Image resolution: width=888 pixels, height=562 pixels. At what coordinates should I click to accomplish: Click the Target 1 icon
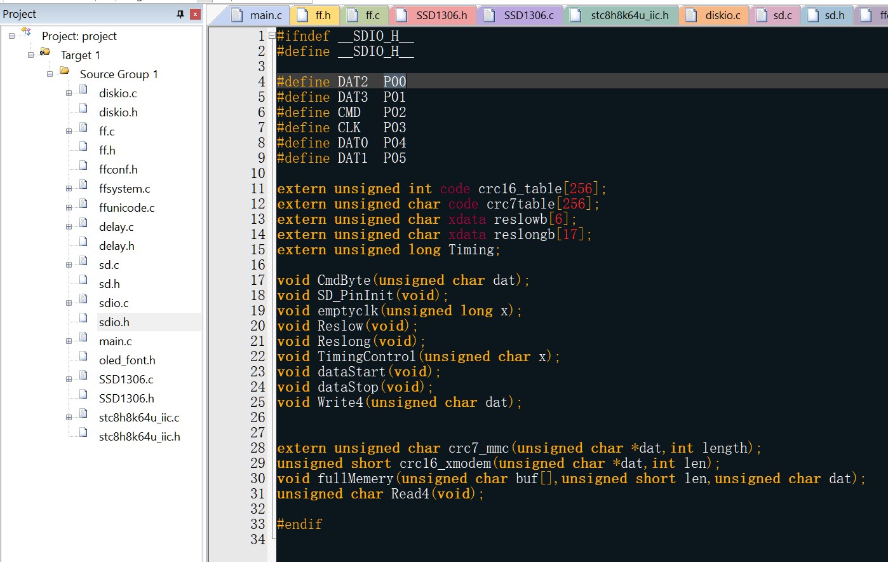[x=45, y=52]
